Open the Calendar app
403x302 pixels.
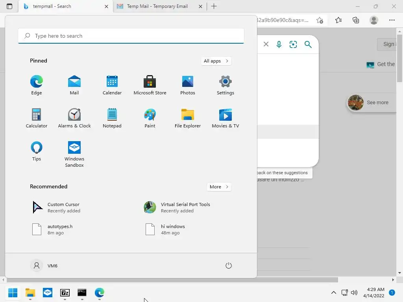(x=112, y=85)
